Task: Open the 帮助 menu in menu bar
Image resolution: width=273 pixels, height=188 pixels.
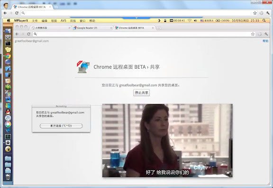Action: pos(92,21)
